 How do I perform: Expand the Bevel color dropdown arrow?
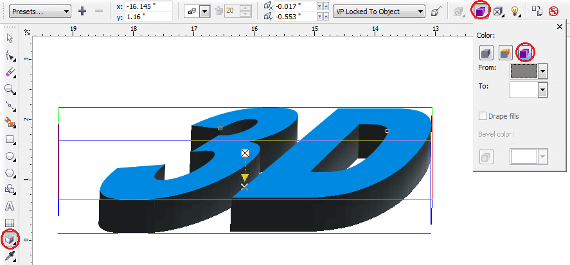(x=543, y=157)
